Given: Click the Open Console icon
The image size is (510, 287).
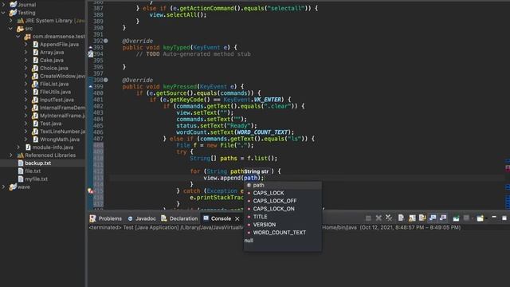Looking at the screenshot, I should 480,218.
